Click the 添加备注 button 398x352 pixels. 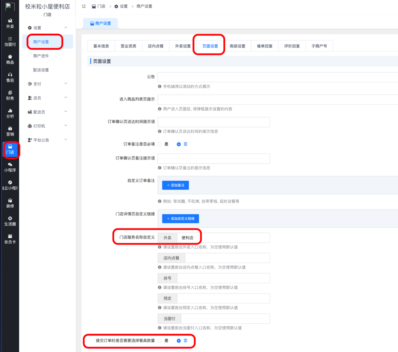(175, 186)
